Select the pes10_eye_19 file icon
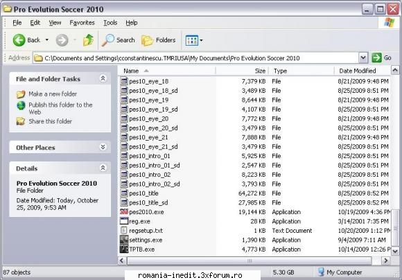Viewport: 402px width, 280px height. click(124, 100)
